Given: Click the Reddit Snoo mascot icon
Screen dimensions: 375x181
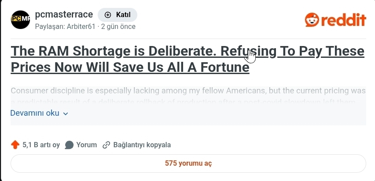Looking at the screenshot, I should (x=312, y=19).
